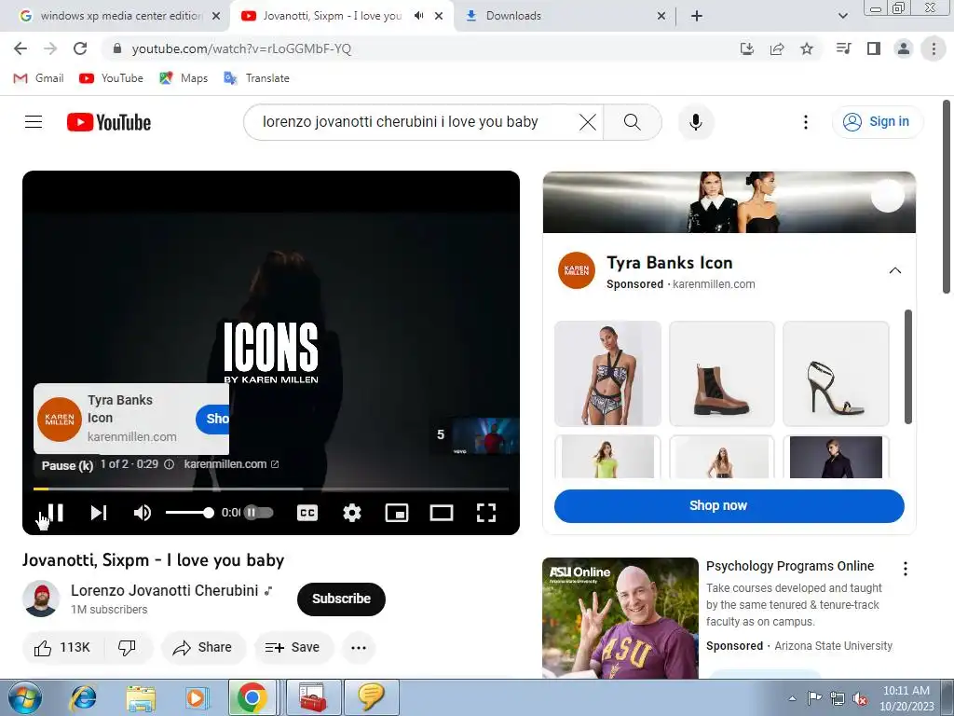Switch to theater mode
The height and width of the screenshot is (716, 954).
[x=441, y=513]
